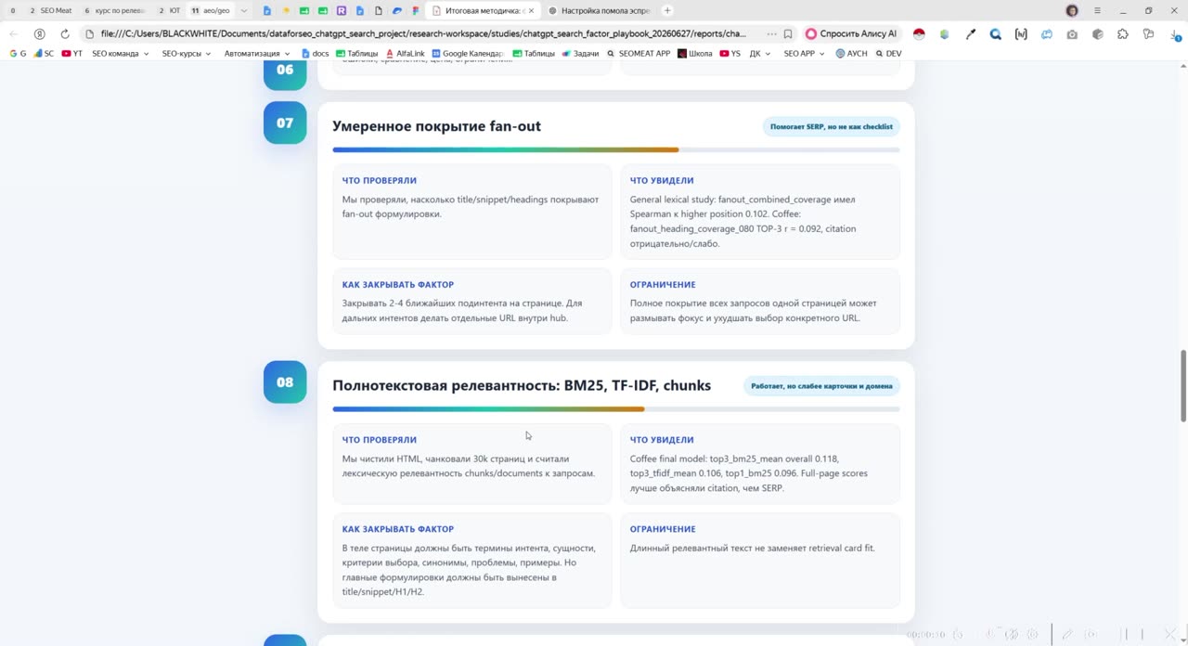Screen dimensions: 1188x646
Task: Open the blue magnifier search extension
Action: pos(996,34)
